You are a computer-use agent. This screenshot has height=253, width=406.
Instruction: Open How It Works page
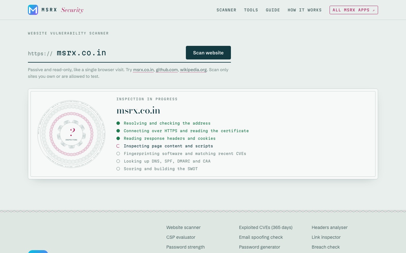pos(304,10)
